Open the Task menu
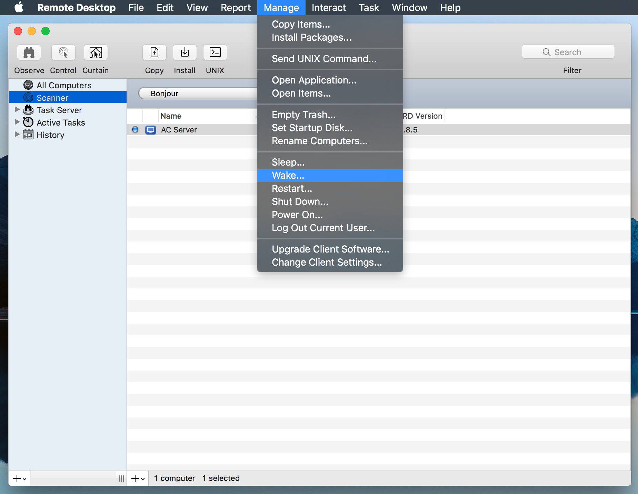The height and width of the screenshot is (494, 638). pyautogui.click(x=369, y=8)
